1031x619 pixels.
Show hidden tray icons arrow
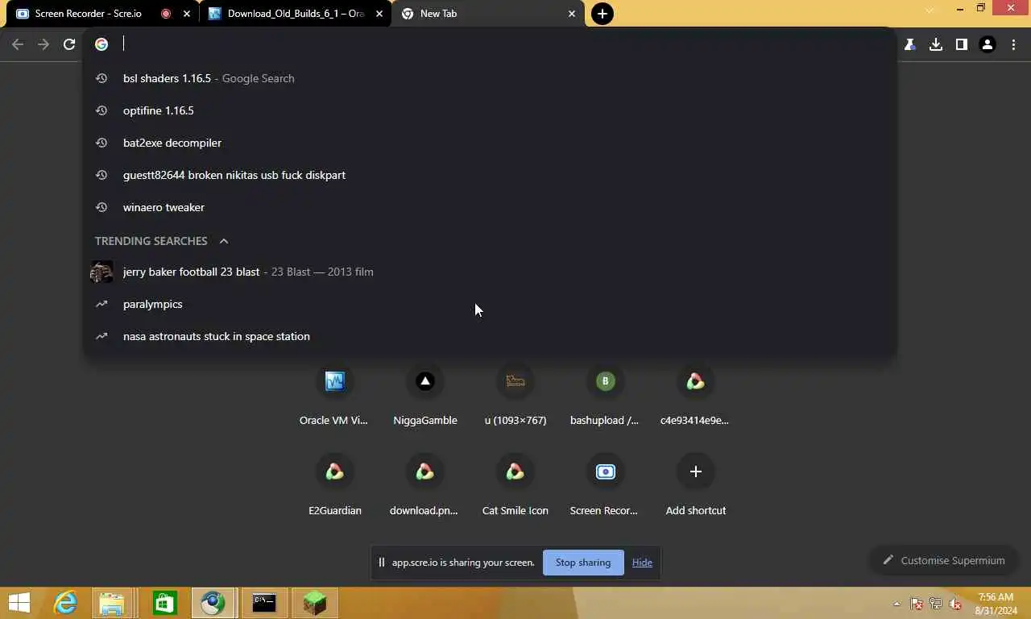[896, 604]
